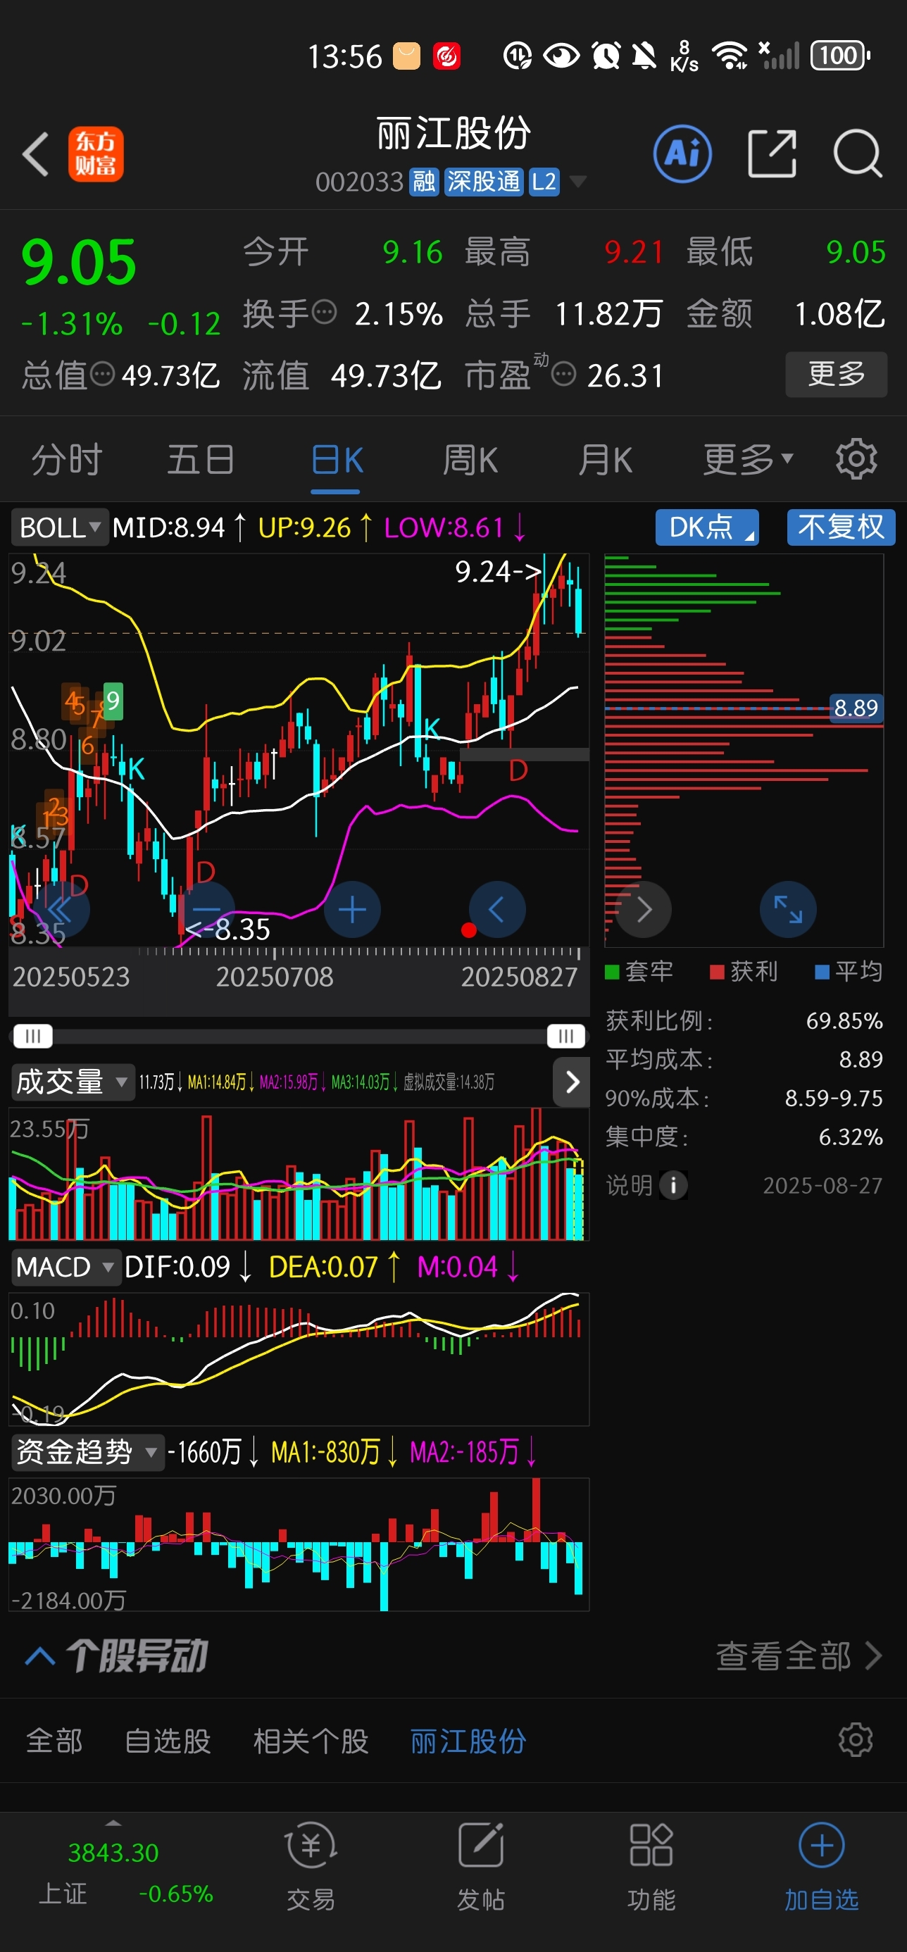Screen dimensions: 907x1952
Task: Grab left range slider handle
Action: coord(32,1036)
